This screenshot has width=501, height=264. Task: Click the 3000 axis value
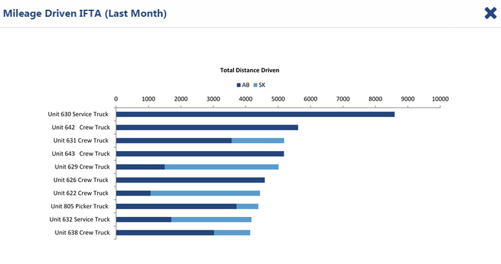[x=213, y=99]
